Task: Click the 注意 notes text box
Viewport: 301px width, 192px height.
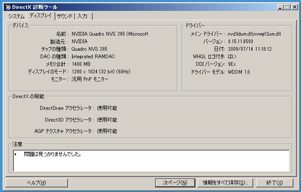Action: click(151, 161)
